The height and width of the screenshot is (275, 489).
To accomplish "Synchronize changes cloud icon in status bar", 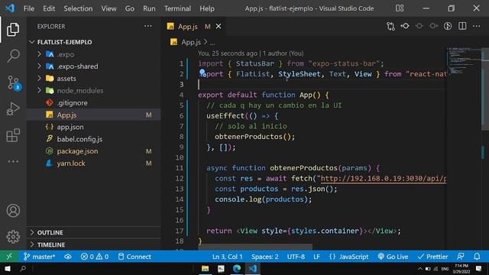I will (x=68, y=257).
